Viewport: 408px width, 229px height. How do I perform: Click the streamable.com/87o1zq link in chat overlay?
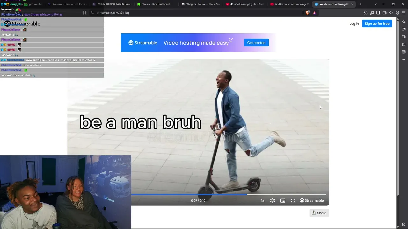click(43, 14)
